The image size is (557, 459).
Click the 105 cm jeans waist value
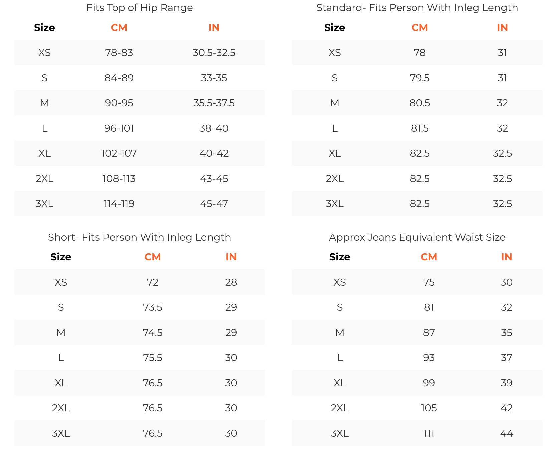[429, 408]
